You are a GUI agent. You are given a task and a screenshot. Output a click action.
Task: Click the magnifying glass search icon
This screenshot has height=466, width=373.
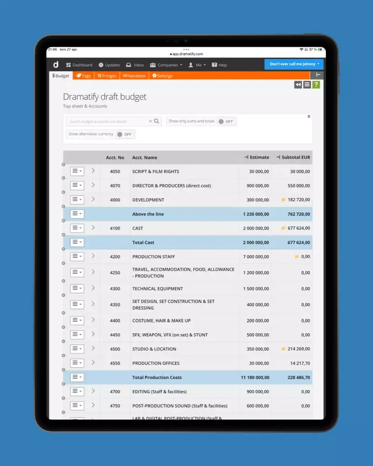tap(157, 121)
